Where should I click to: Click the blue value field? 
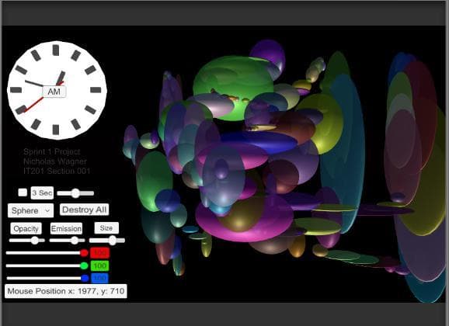click(99, 278)
